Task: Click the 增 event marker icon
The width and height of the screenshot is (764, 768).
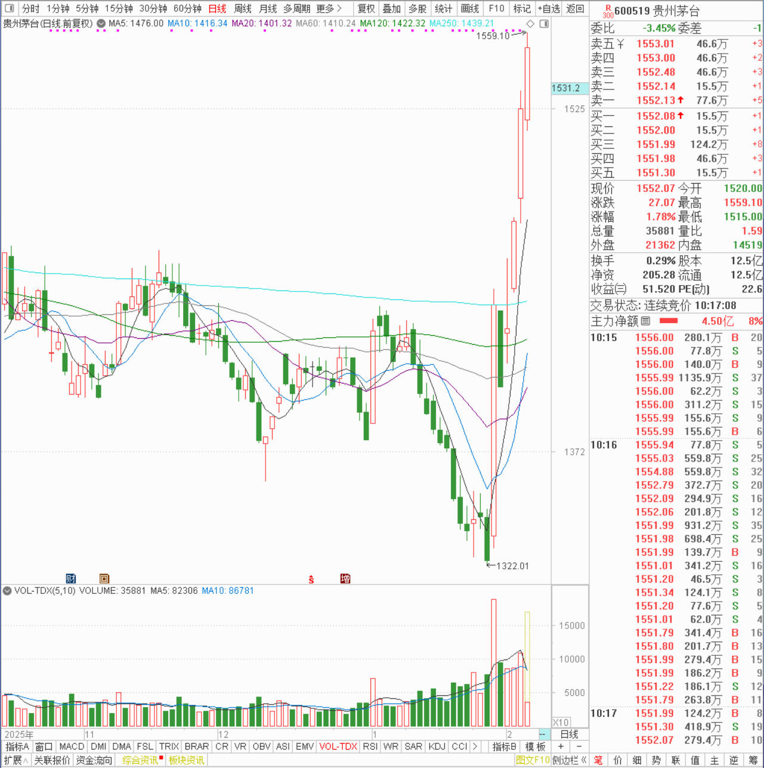Action: click(x=345, y=578)
